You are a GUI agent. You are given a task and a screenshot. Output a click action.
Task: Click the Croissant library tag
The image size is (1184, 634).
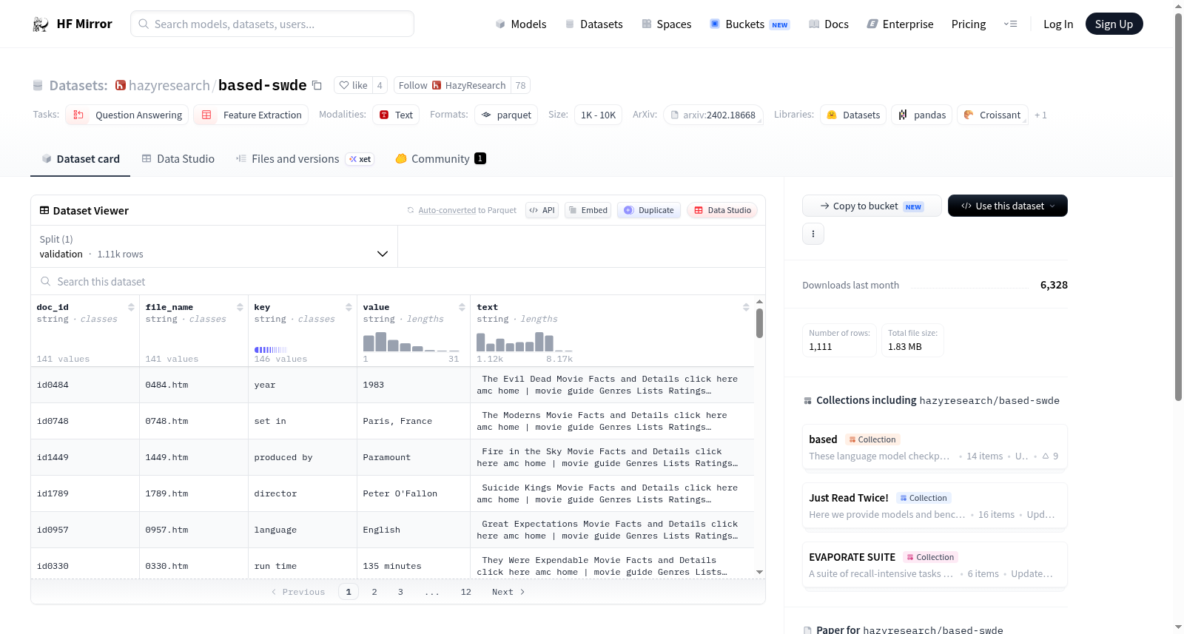992,115
